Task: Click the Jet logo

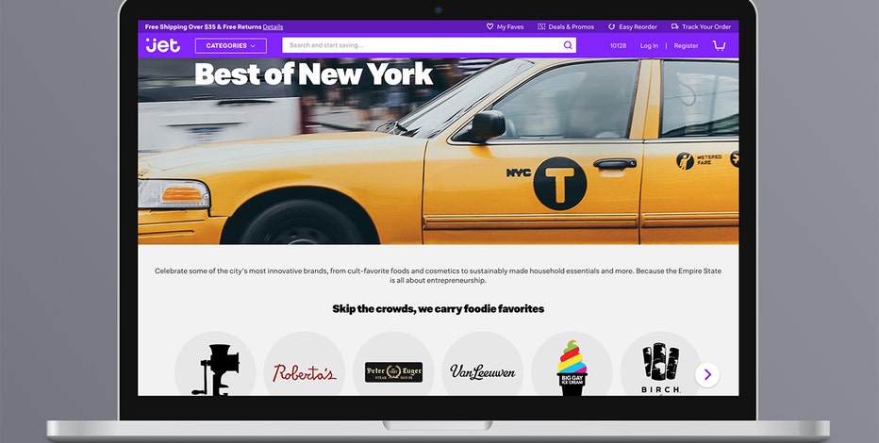Action: (x=162, y=45)
